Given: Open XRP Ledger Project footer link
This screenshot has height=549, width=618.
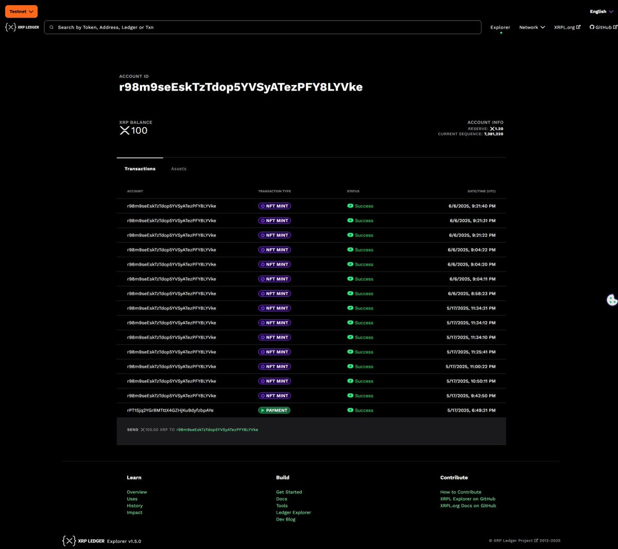Looking at the screenshot, I should (516, 541).
